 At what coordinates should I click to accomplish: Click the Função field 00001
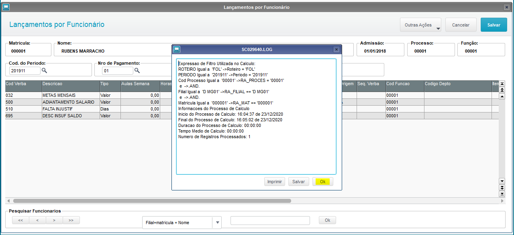tap(481, 49)
